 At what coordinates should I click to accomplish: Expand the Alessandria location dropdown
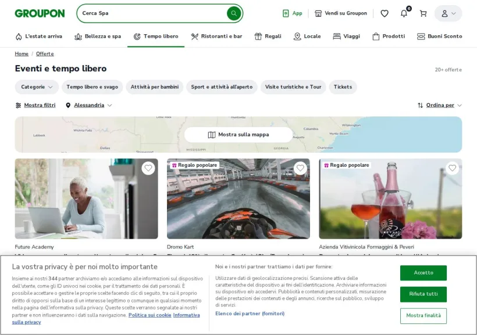click(89, 106)
